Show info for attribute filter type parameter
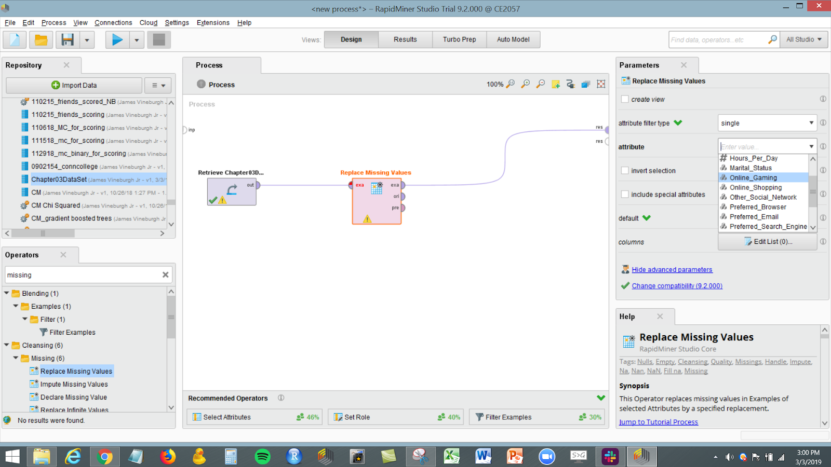 [x=823, y=123]
